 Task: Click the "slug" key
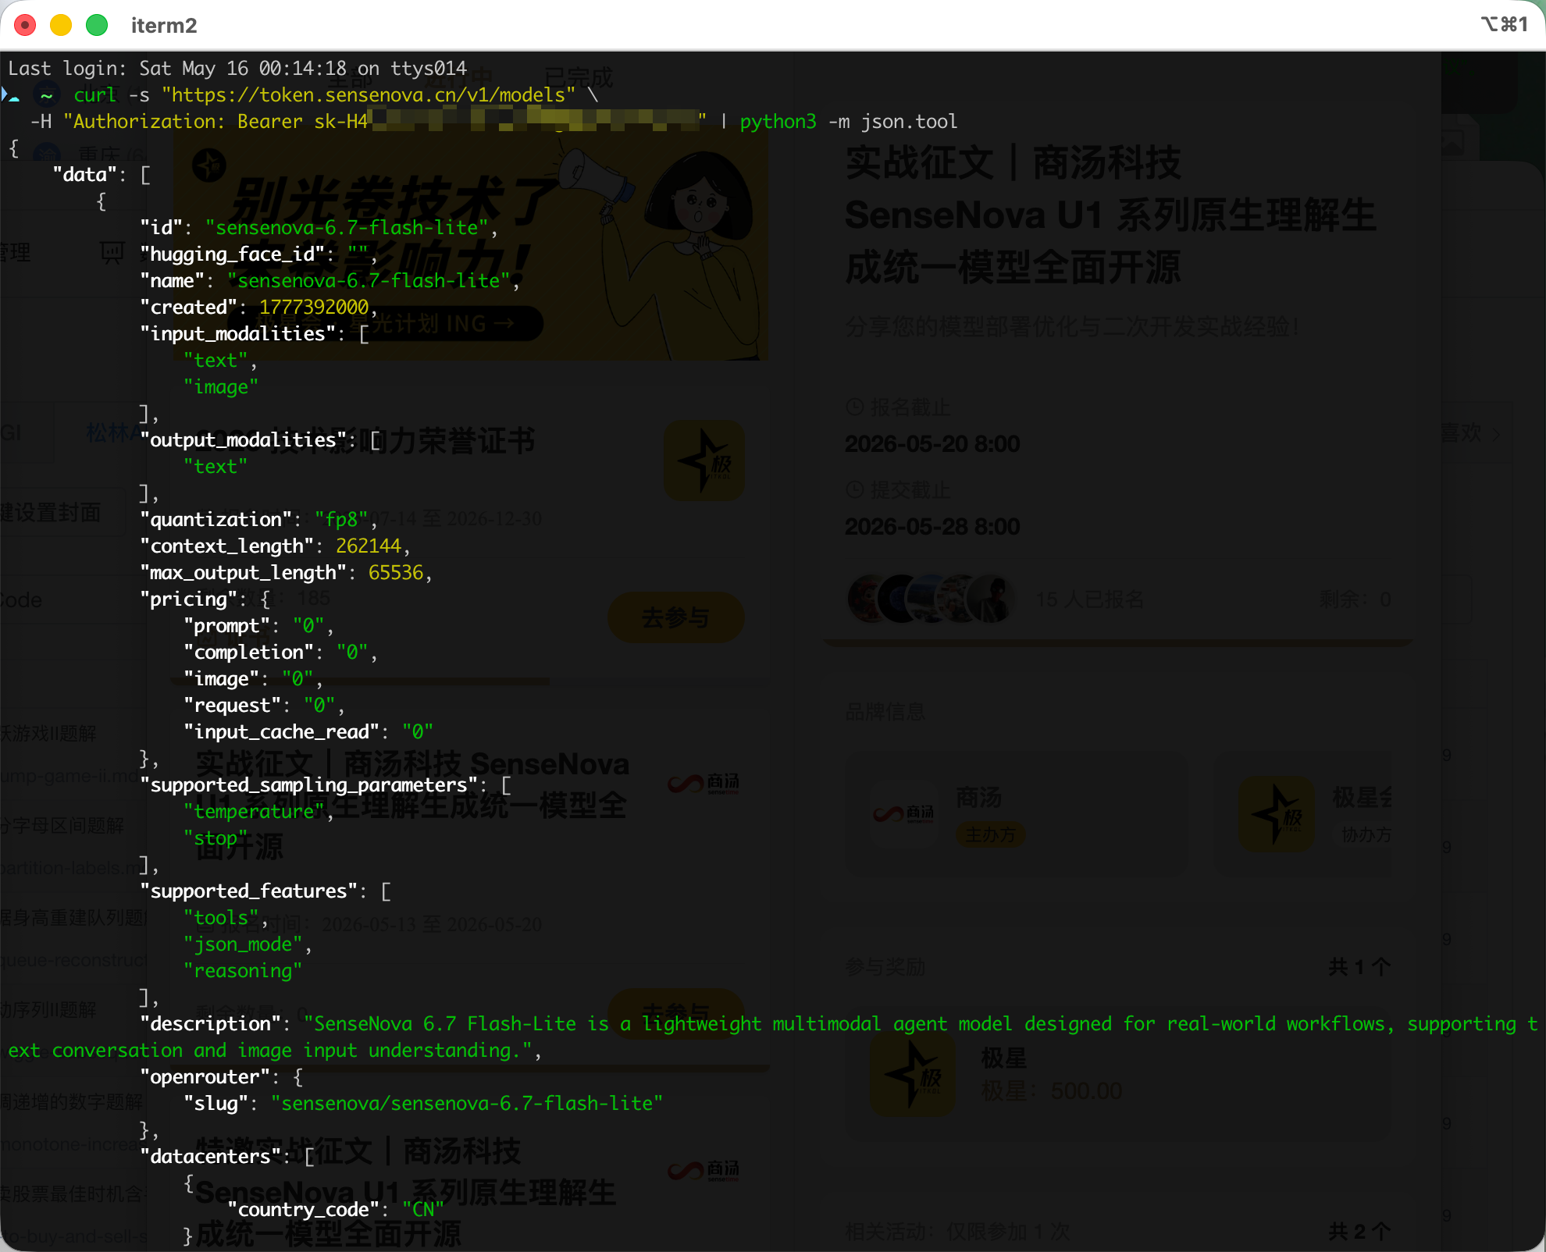[216, 1104]
